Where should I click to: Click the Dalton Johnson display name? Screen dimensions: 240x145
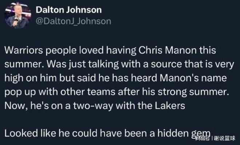tap(69, 10)
